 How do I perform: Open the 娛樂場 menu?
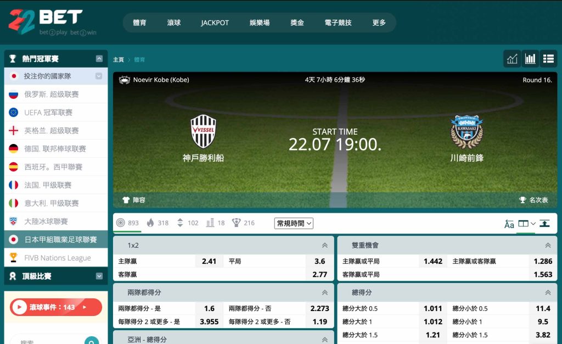pyautogui.click(x=260, y=23)
